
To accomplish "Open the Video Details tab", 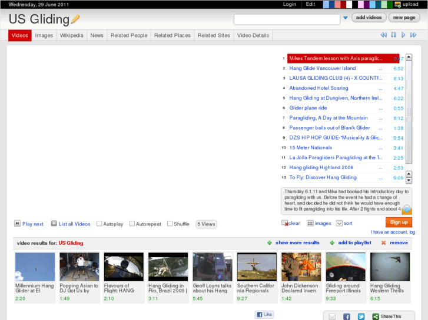I will pyautogui.click(x=253, y=35).
